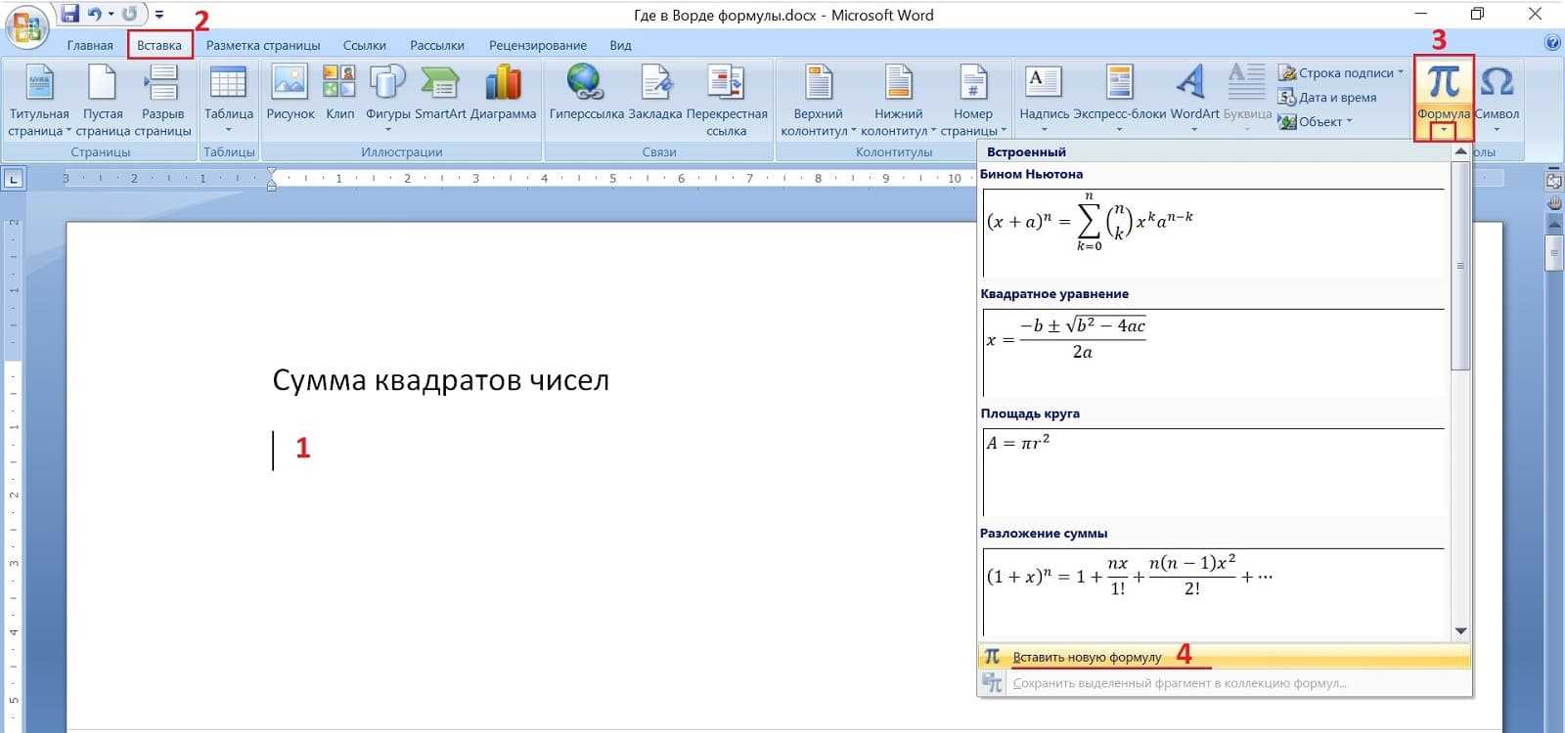Open the Разметка страницы tab
This screenshot has width=1565, height=733.
(x=263, y=45)
